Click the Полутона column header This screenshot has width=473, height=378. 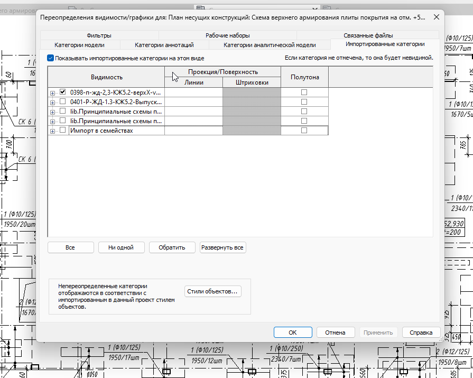click(x=304, y=77)
